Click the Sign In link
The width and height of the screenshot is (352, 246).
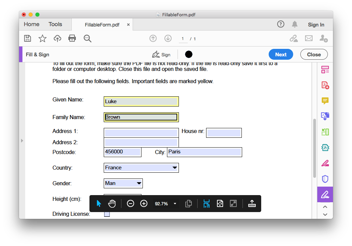(316, 24)
